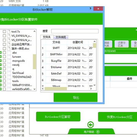Click the folder icon next to tools

9,81
